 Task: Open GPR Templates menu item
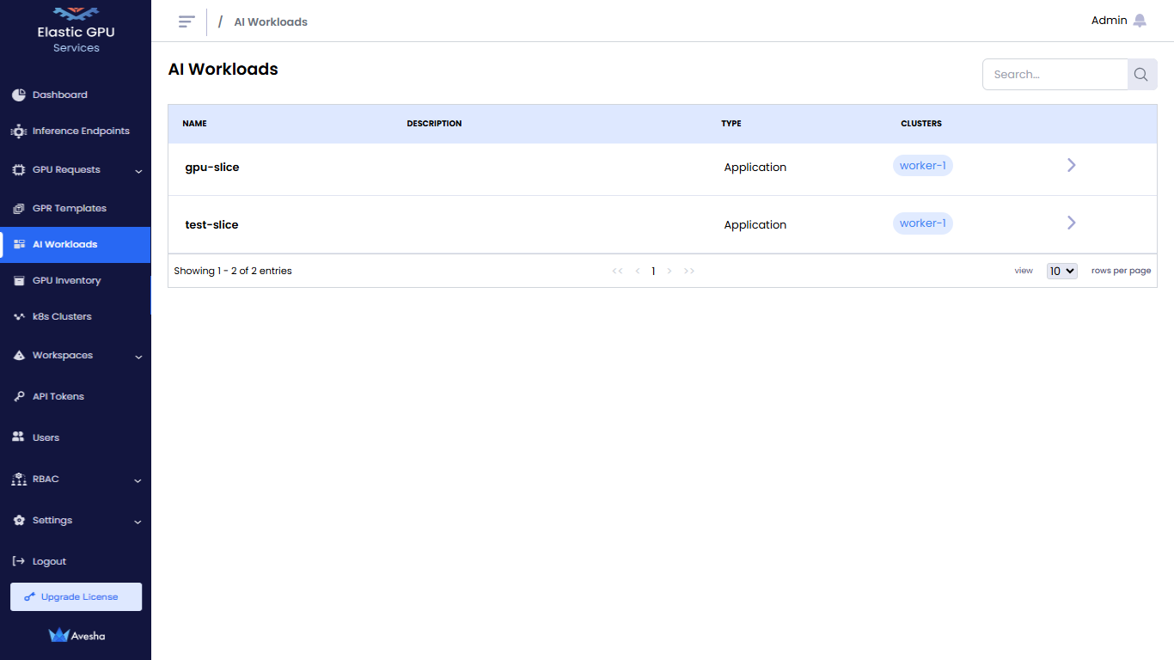[69, 209]
